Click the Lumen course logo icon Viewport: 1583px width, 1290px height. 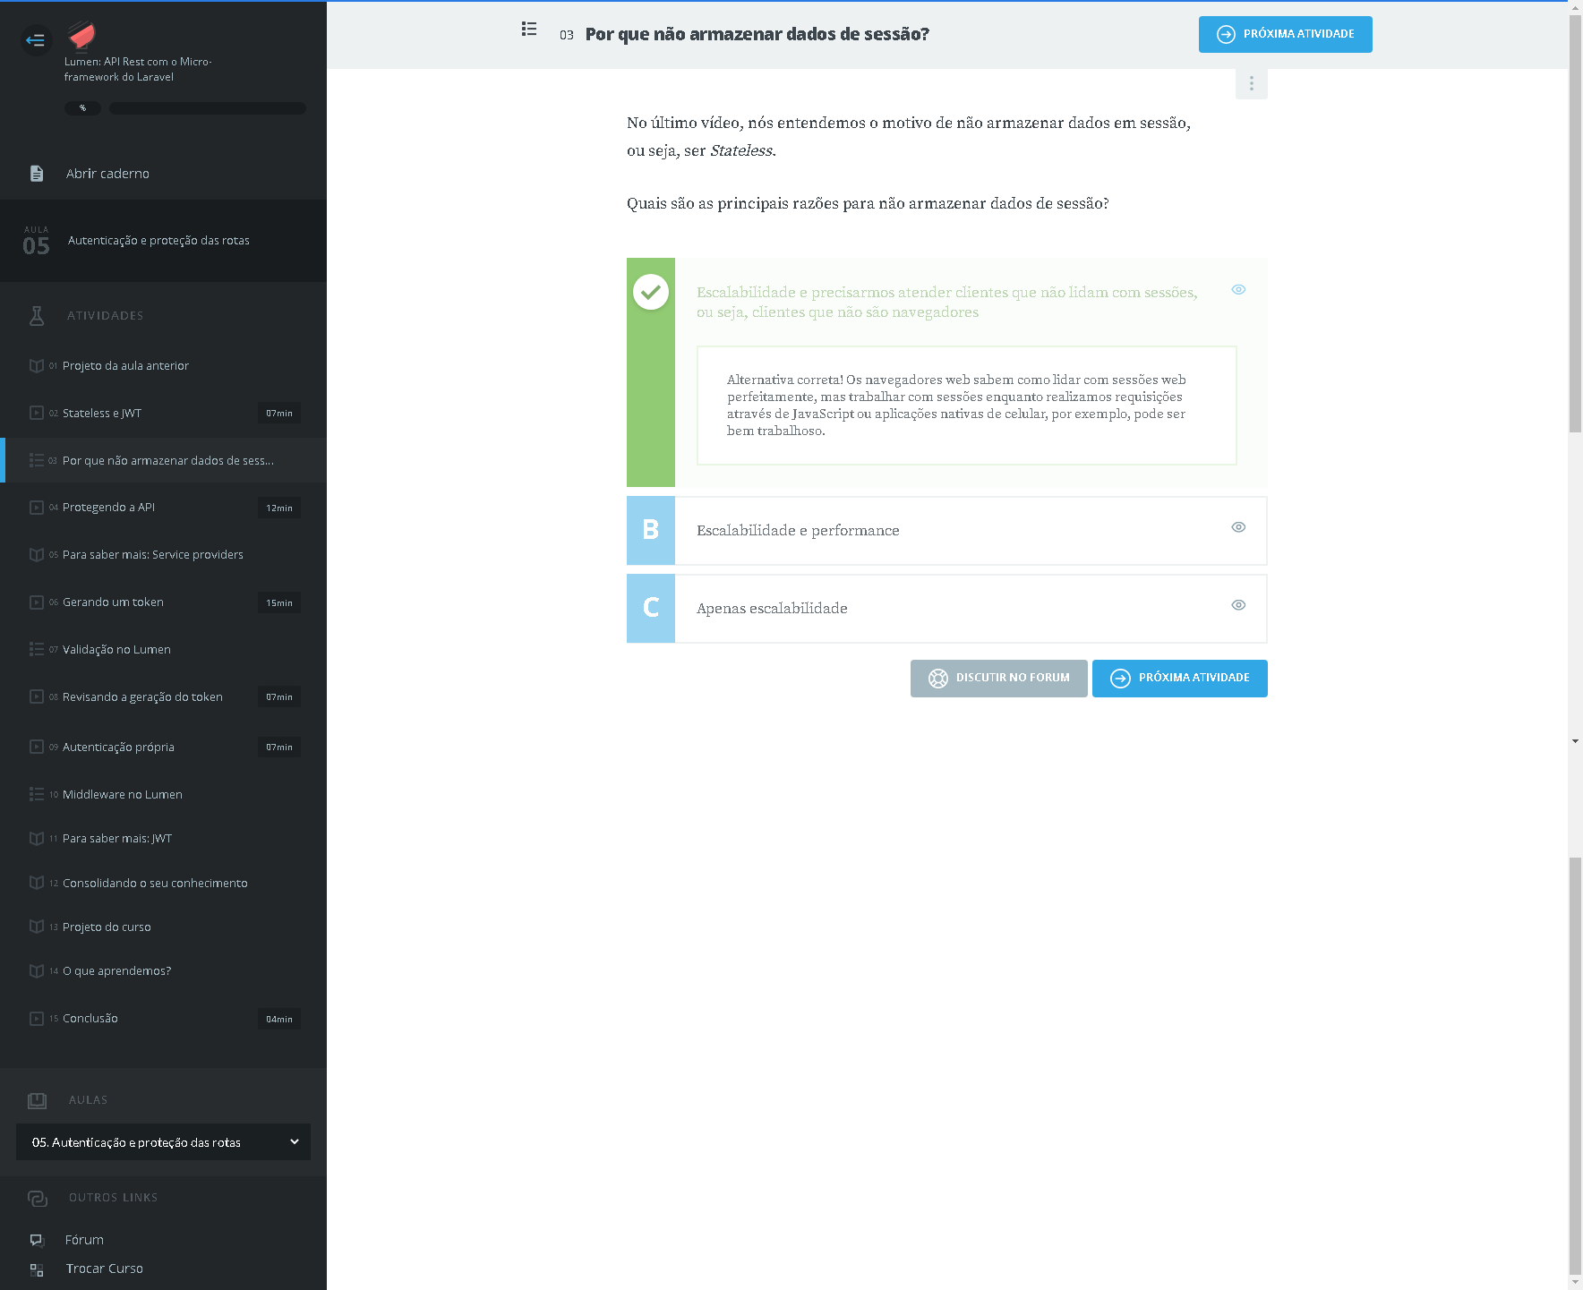[81, 36]
